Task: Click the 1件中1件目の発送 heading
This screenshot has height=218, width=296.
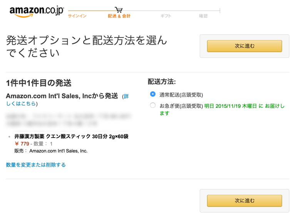Action: click(x=39, y=83)
